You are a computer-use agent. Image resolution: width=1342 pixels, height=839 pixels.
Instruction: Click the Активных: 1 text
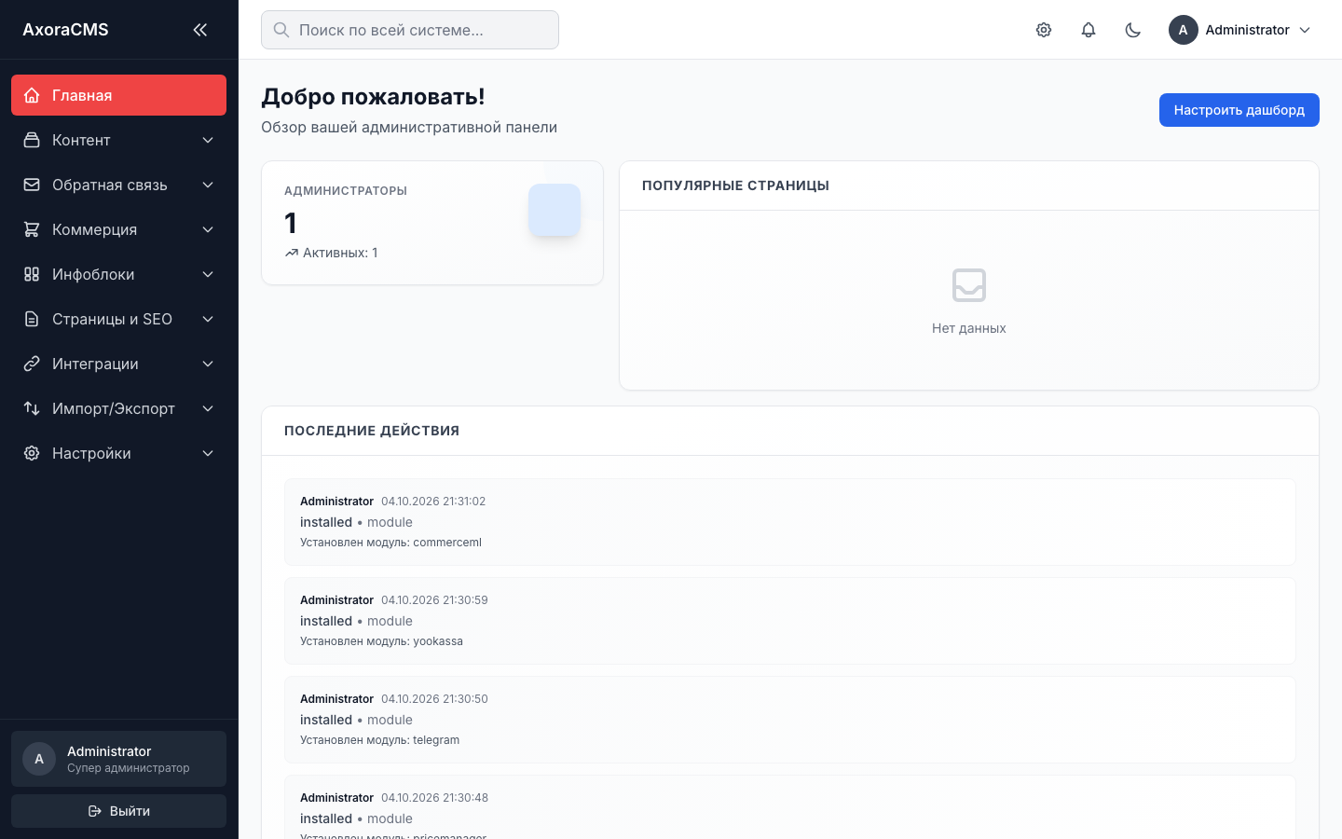coord(340,253)
